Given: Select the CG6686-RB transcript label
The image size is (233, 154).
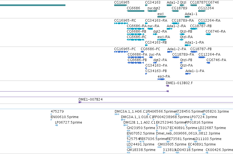Looking at the screenshot, I should [136, 32].
